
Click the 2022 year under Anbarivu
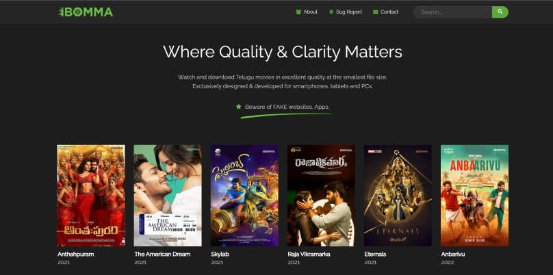coord(447,263)
